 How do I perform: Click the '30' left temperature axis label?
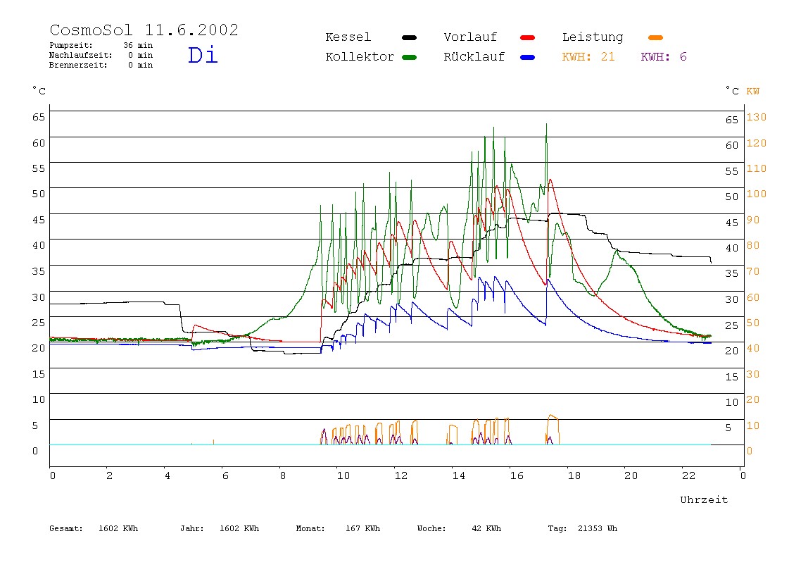39,297
